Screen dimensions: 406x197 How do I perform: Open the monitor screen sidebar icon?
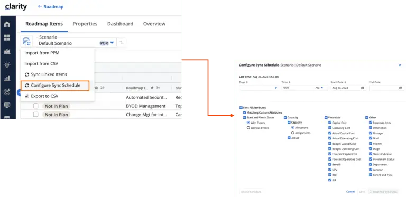point(7,105)
